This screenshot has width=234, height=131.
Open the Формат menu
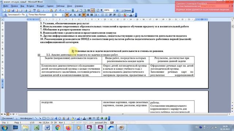point(40,6)
